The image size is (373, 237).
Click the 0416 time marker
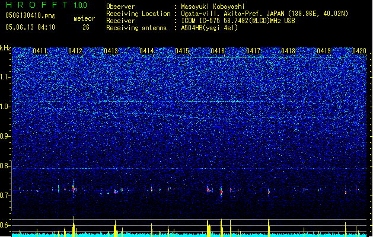[x=218, y=51]
